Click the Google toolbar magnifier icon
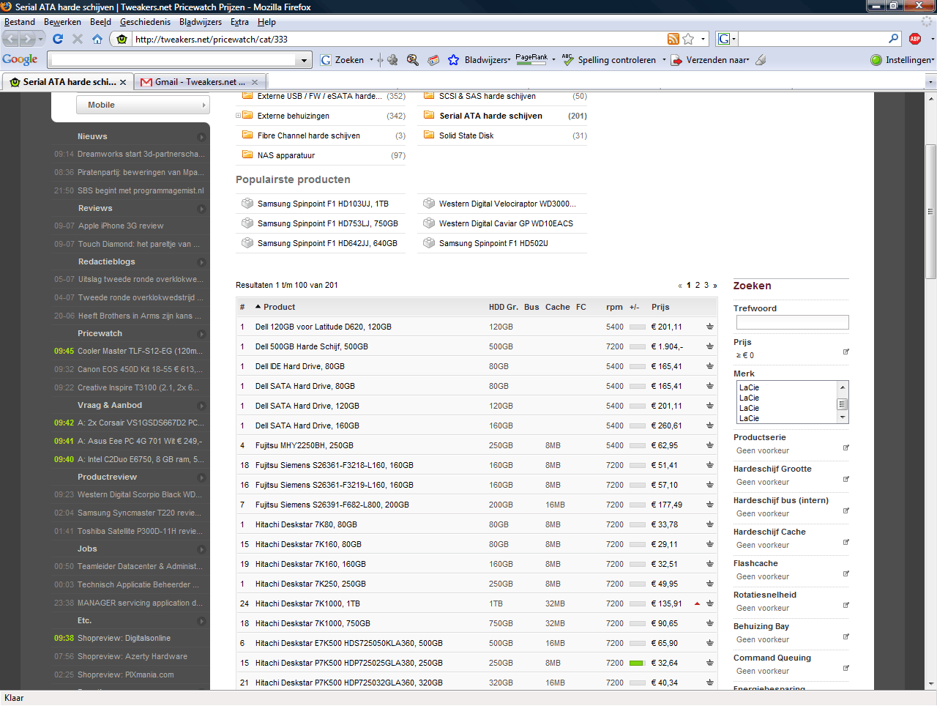The image size is (937, 706). pos(413,60)
